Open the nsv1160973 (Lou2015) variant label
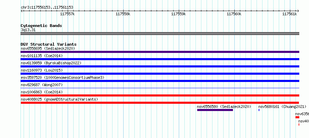This screenshot has width=309, height=138. [42, 70]
